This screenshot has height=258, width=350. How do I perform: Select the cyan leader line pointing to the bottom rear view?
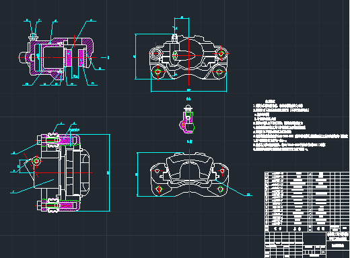point(234,187)
